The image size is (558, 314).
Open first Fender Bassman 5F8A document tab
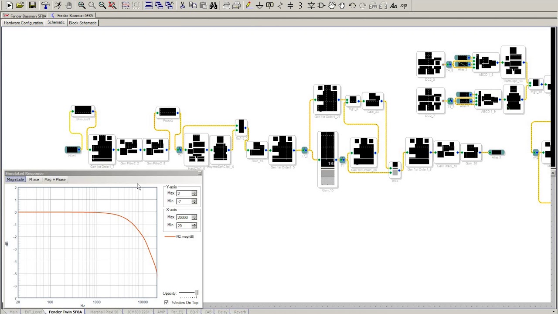(25, 16)
